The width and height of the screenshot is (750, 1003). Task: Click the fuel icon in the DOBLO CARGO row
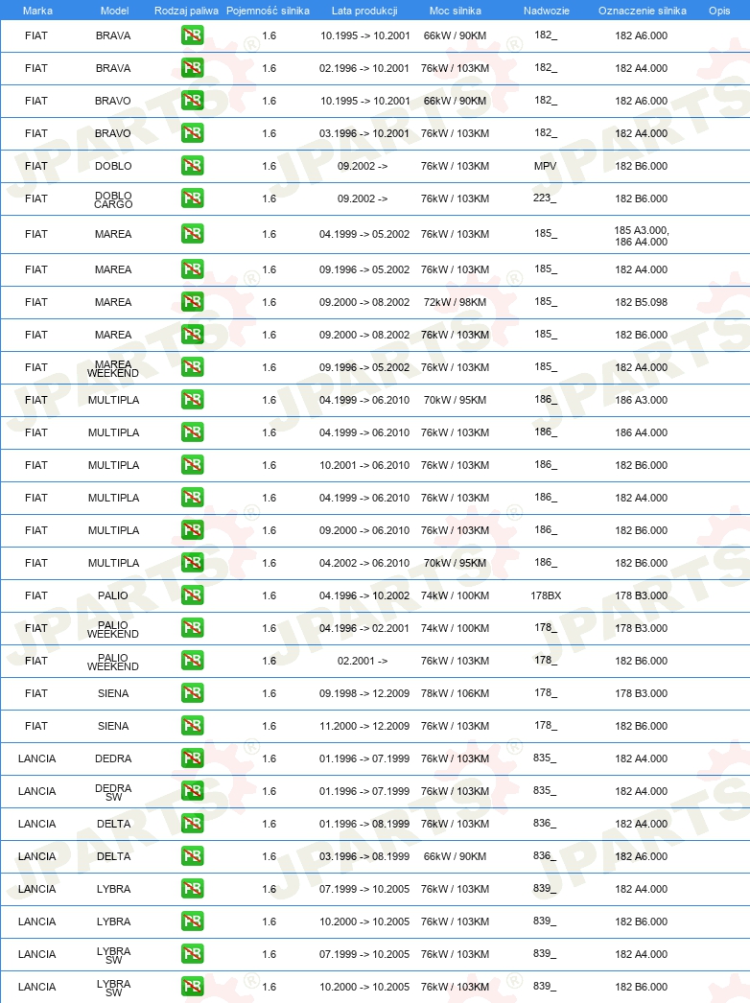pos(192,198)
